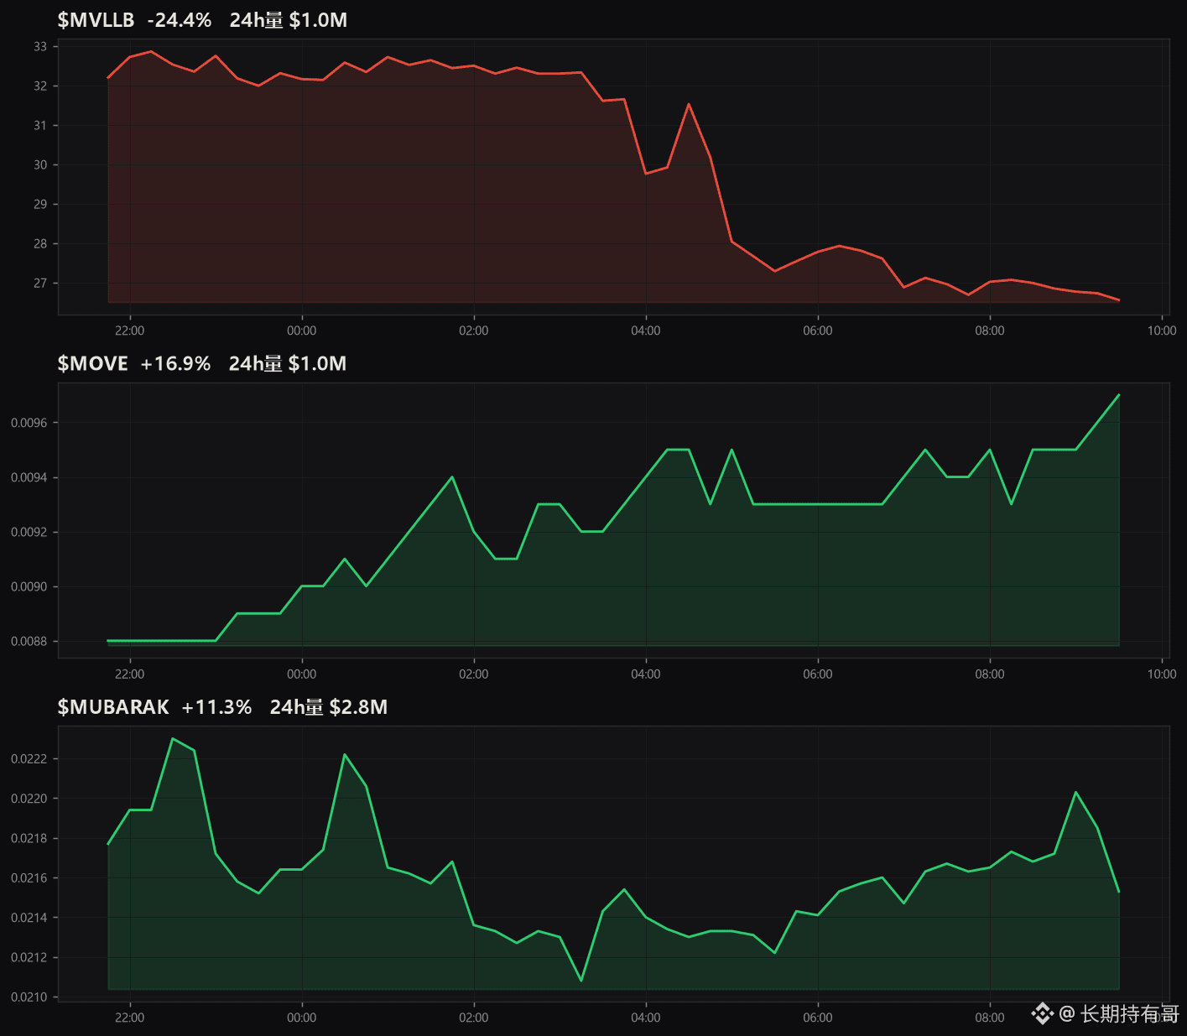Viewport: 1187px width, 1036px height.
Task: Click the 29 price label on MVLLB axis
Action: pos(40,204)
